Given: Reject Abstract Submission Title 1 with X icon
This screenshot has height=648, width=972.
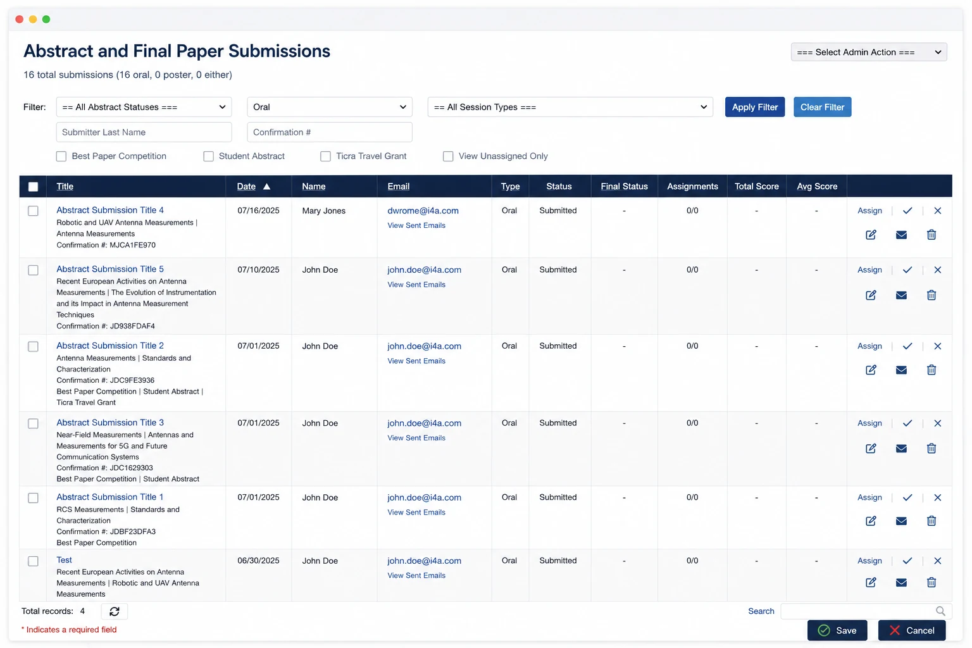Looking at the screenshot, I should [x=938, y=498].
